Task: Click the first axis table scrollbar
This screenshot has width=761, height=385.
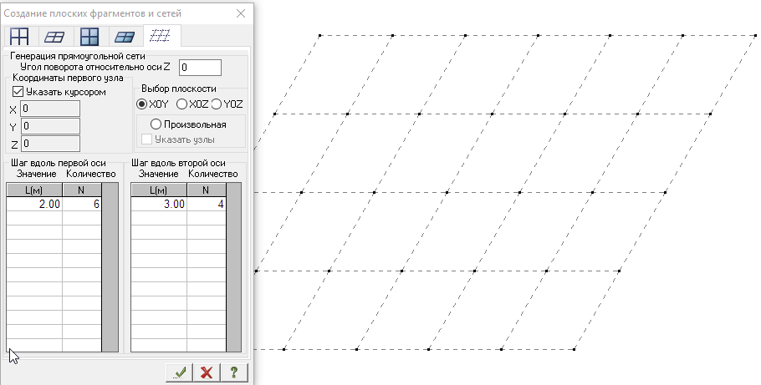Action: click(110, 267)
